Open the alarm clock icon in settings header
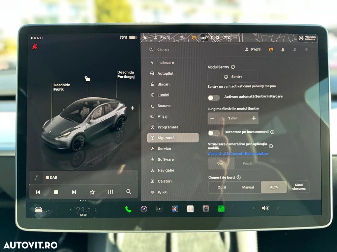This screenshot has height=252, width=337. point(271,50)
